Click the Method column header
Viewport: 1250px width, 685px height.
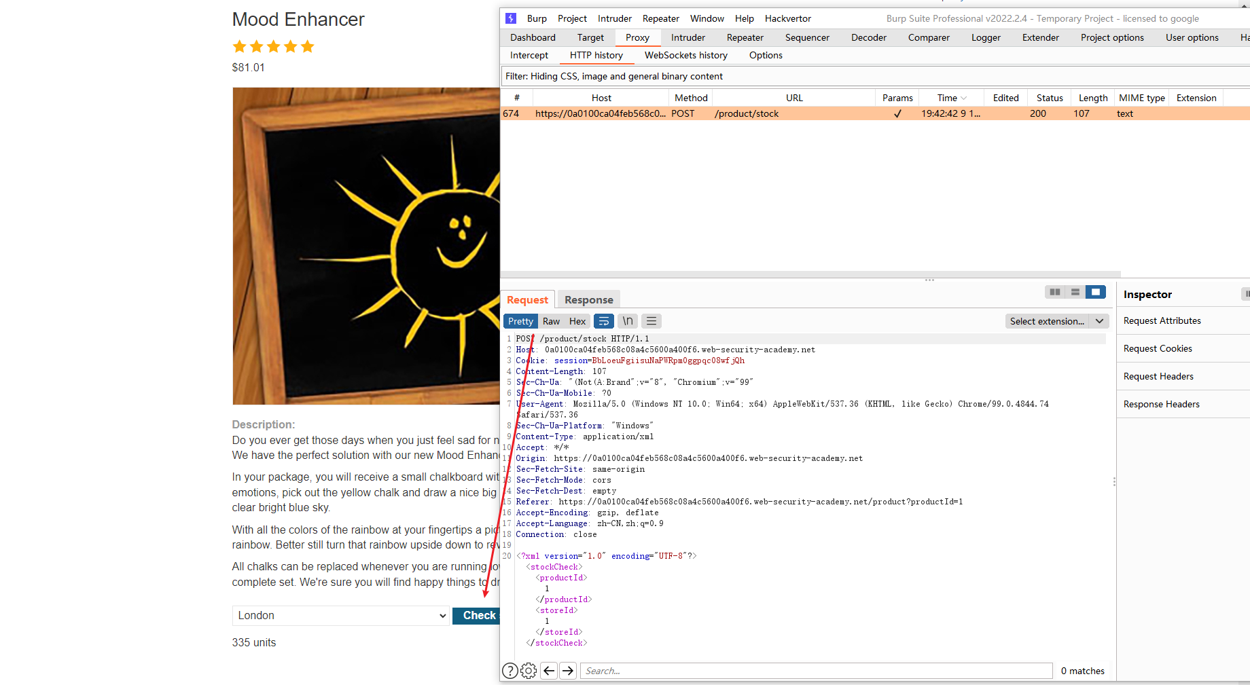click(691, 98)
